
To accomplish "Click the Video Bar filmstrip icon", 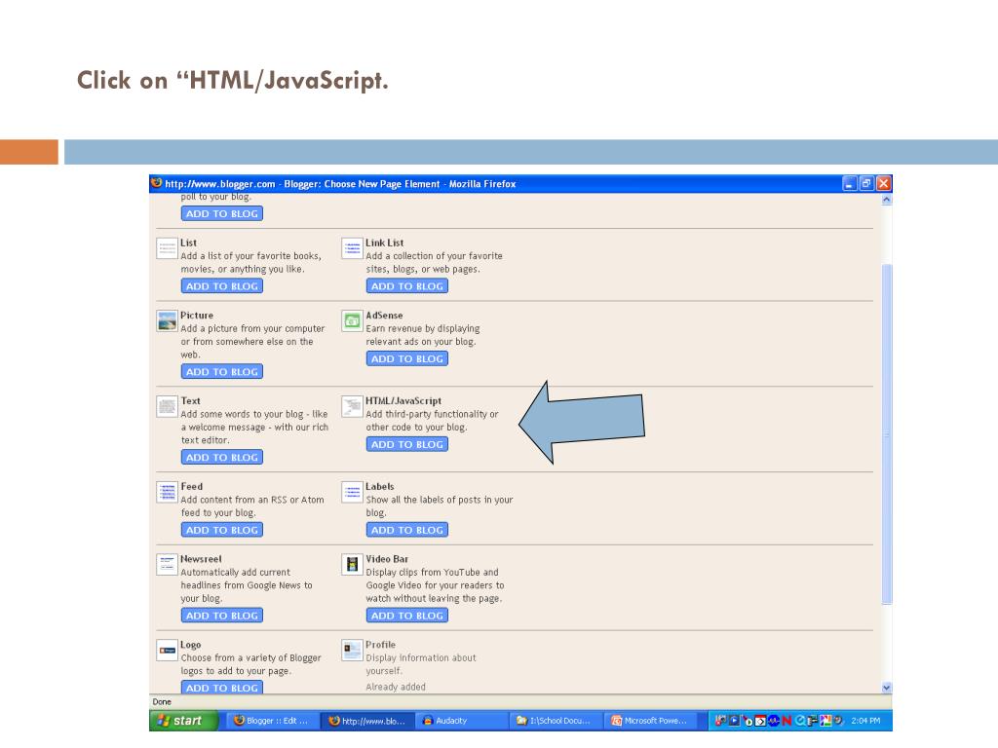I will (x=352, y=564).
